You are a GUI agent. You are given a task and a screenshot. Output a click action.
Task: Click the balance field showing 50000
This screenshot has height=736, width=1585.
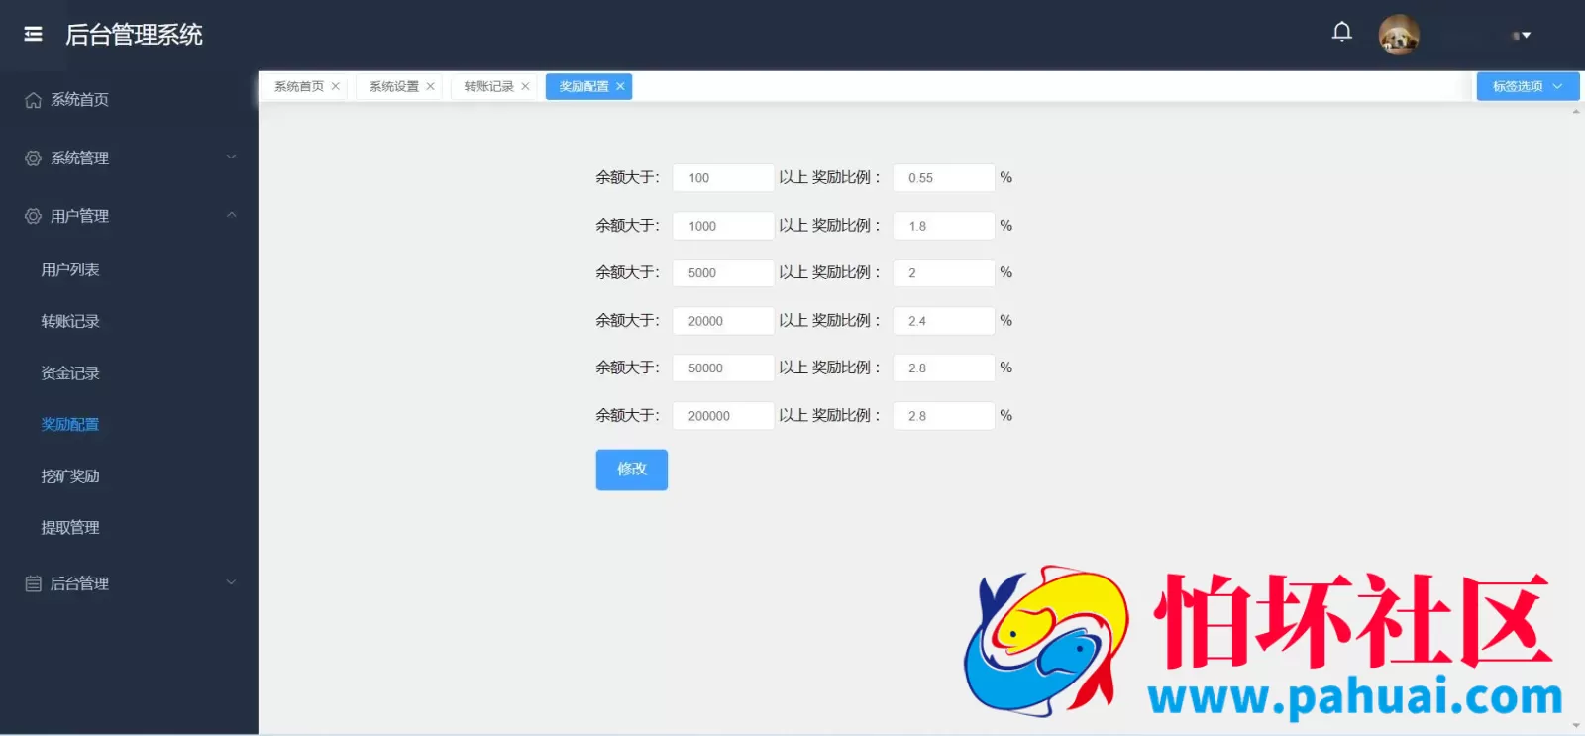pyautogui.click(x=723, y=368)
